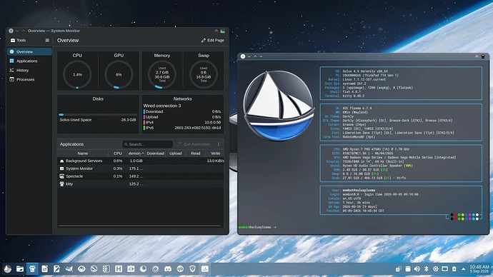Image resolution: width=493 pixels, height=277 pixels.
Task: Select Overview page in sidebar
Action: tap(29, 51)
